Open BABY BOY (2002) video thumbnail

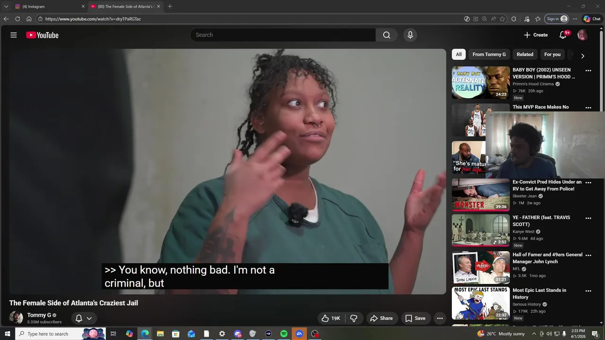pyautogui.click(x=480, y=82)
